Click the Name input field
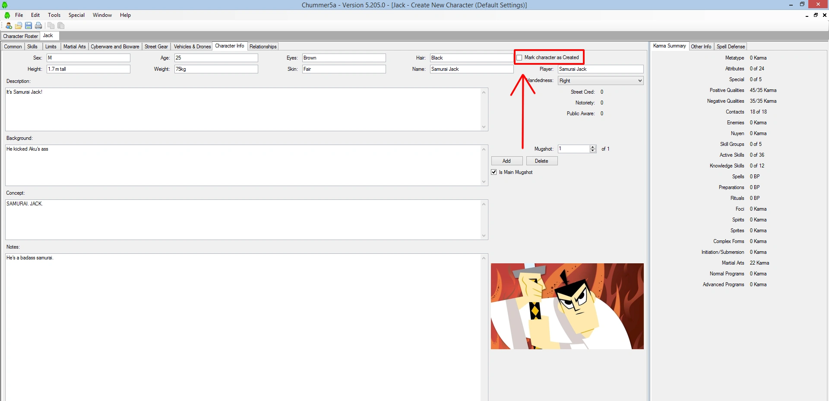This screenshot has width=829, height=401. 472,69
